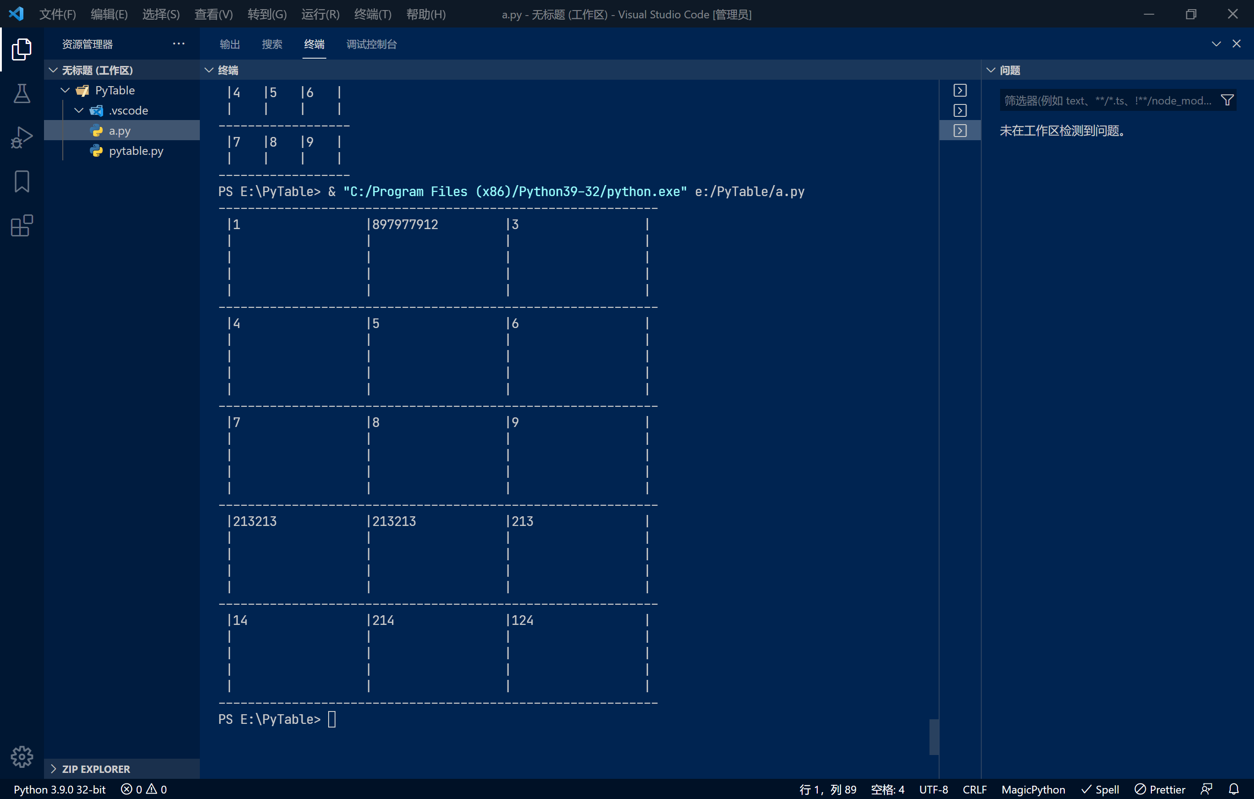Open the Manage settings gear
Screen dimensions: 1254x799
(x=22, y=756)
